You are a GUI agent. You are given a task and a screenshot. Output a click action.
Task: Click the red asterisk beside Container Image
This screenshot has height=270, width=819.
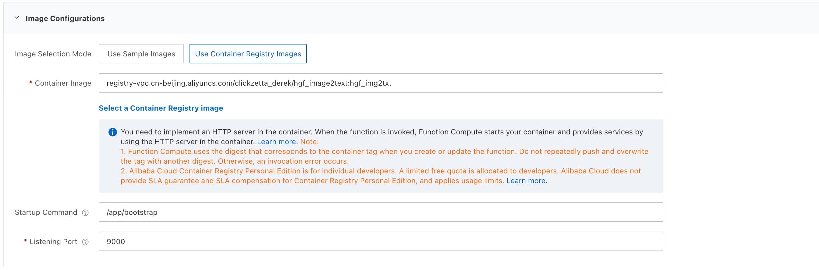pos(30,83)
